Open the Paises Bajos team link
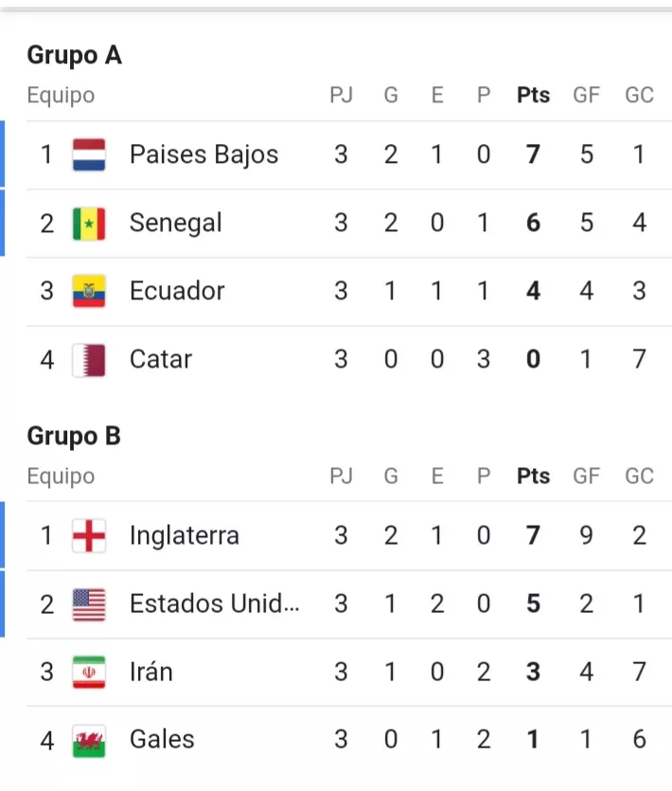672x791 pixels. pyautogui.click(x=203, y=154)
